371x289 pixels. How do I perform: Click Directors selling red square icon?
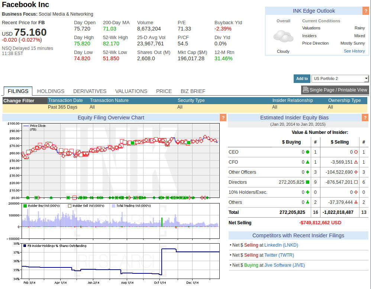point(356,182)
